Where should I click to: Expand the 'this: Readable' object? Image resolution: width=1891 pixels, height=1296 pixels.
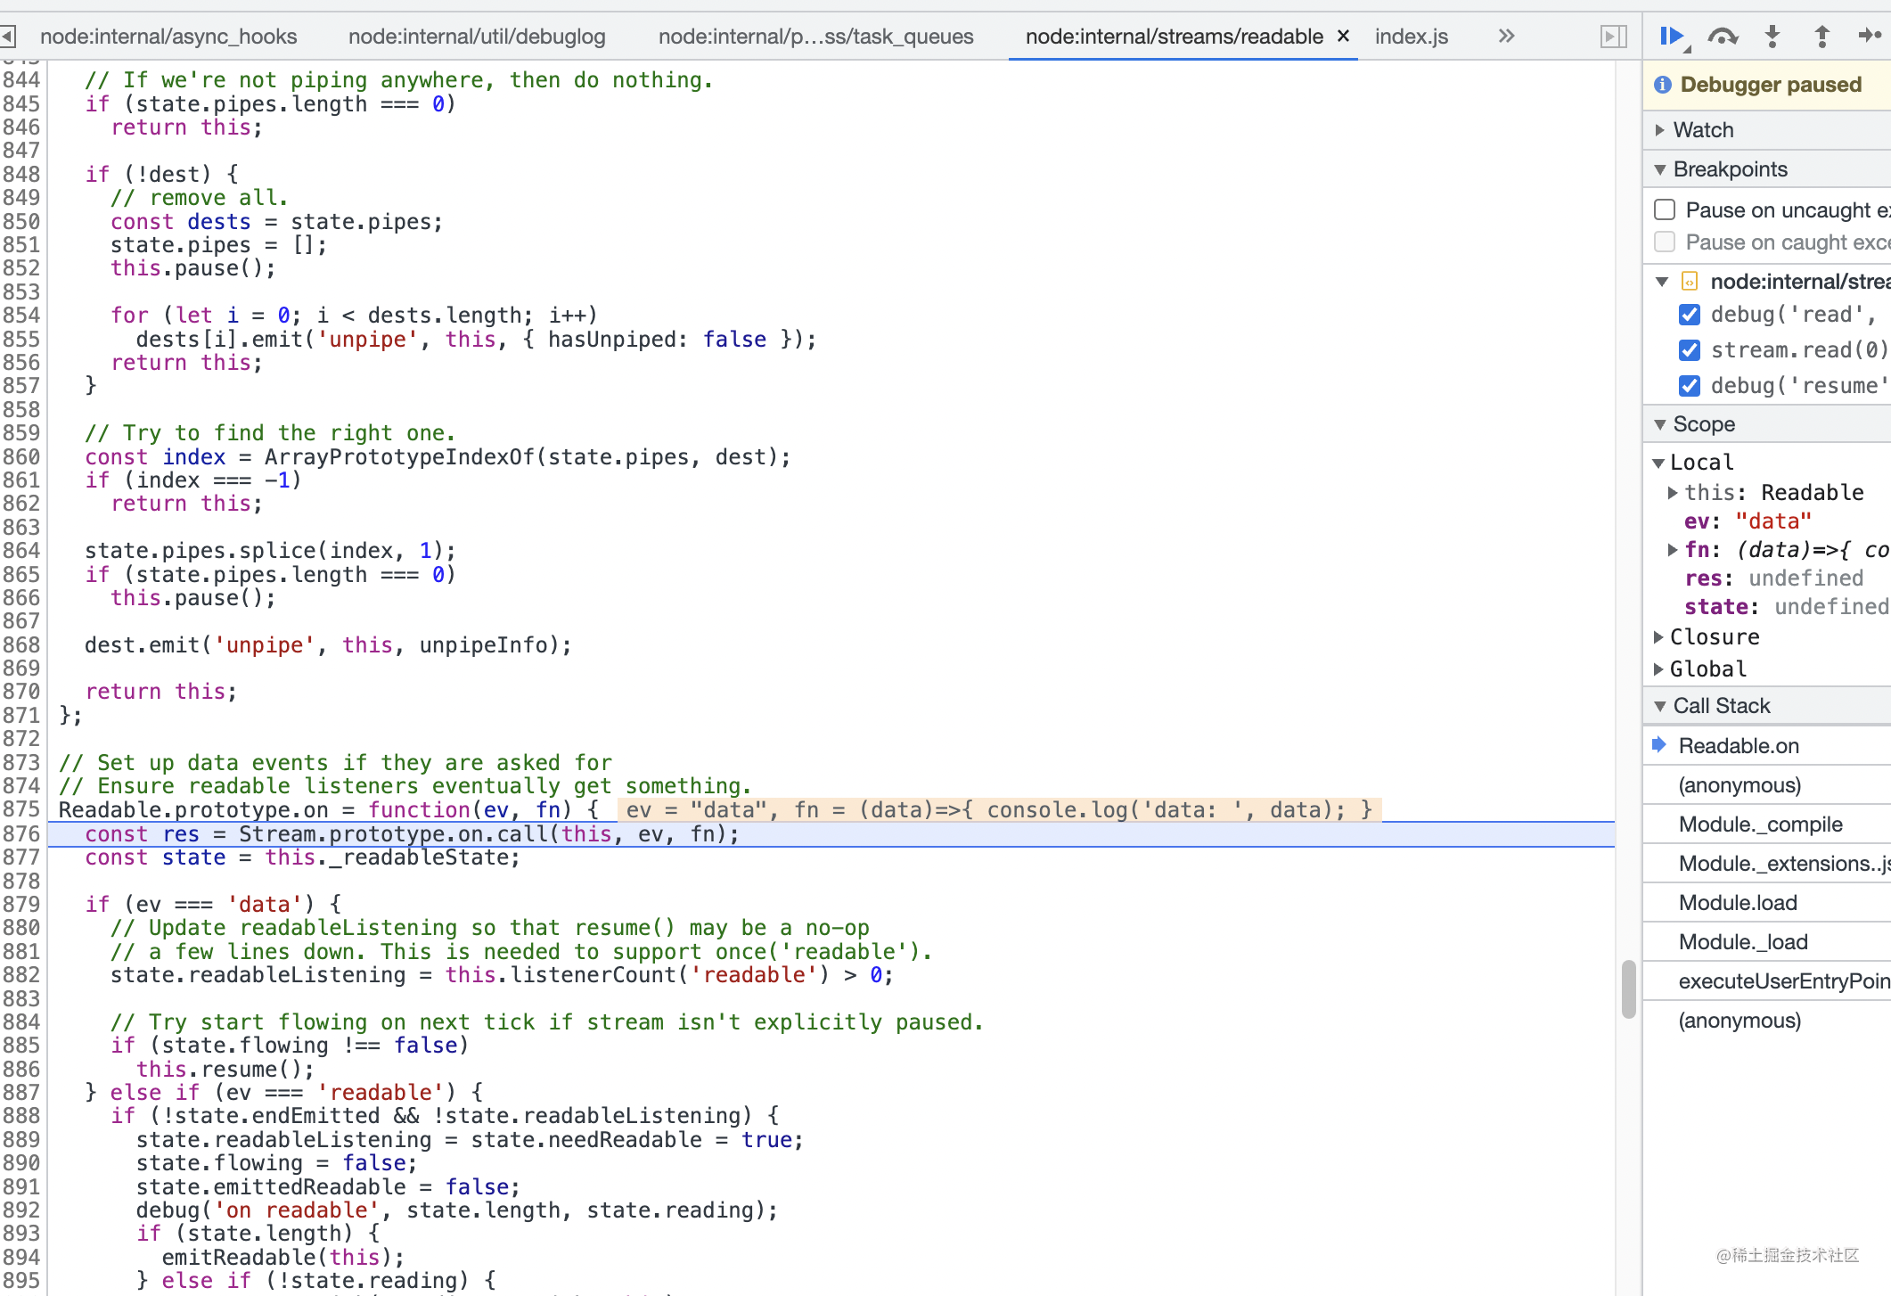[1673, 492]
